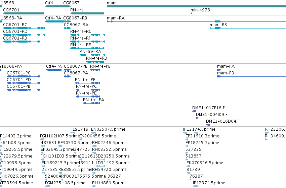This screenshot has height=188, width=286.
Task: Open EST 227535
Action: point(50,170)
